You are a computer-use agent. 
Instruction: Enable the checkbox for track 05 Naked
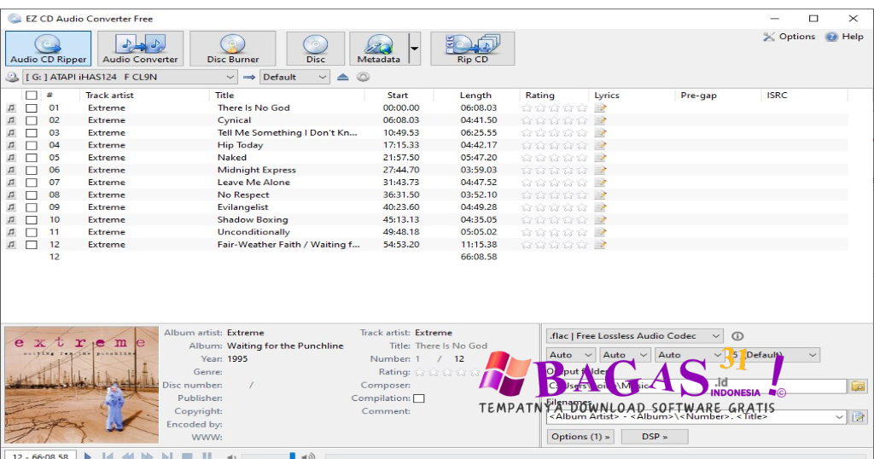(x=32, y=158)
